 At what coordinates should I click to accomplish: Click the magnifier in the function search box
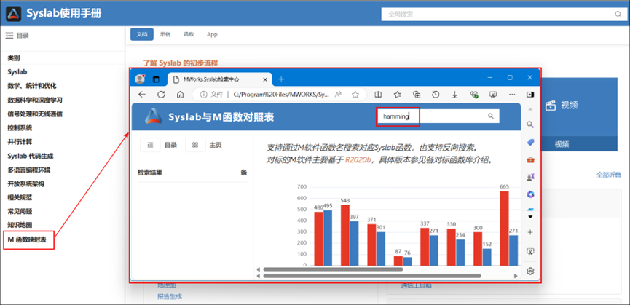tap(491, 116)
